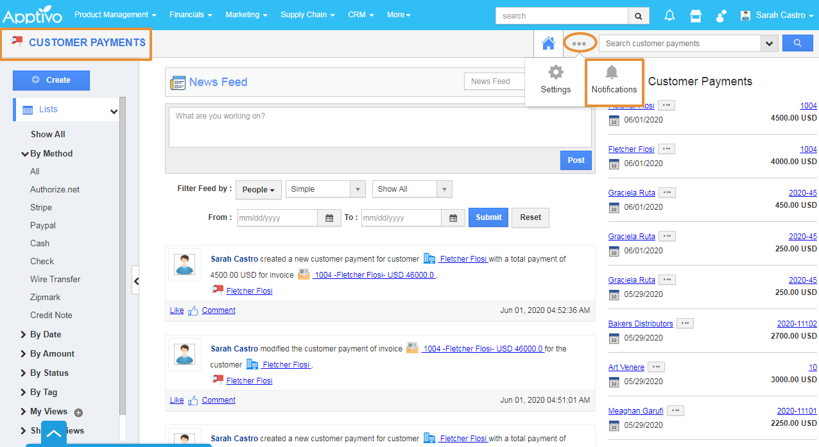Expand the By Date list section
819x447 pixels.
pyautogui.click(x=46, y=334)
